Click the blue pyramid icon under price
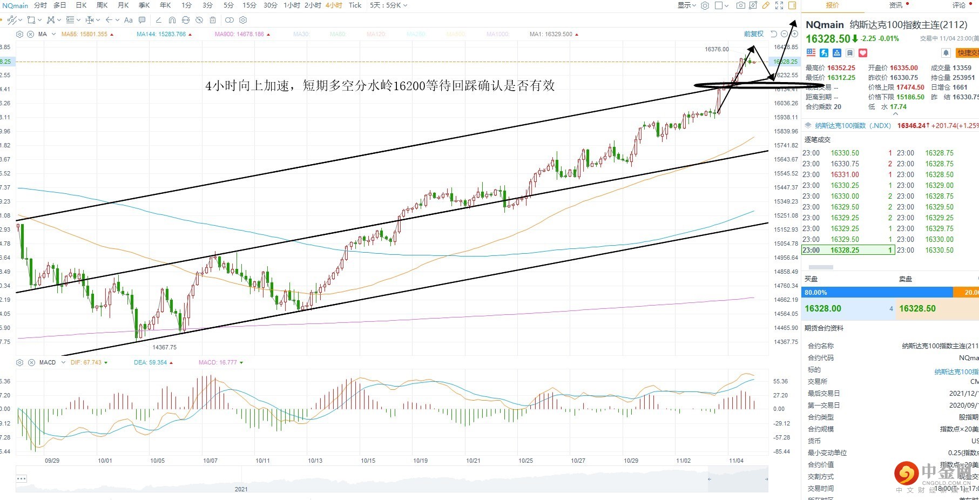Screen dimensions: 979x500 (x=837, y=53)
